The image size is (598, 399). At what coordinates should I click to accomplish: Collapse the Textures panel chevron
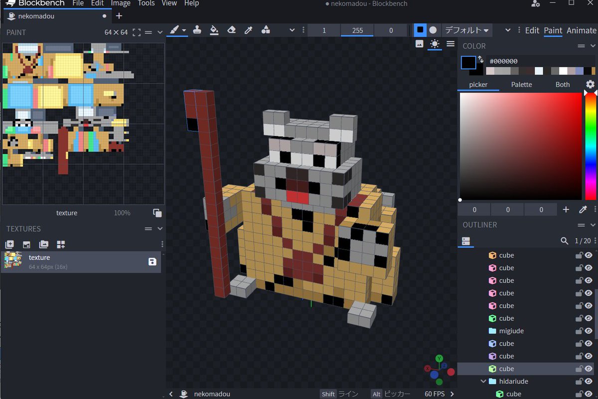[x=160, y=229]
